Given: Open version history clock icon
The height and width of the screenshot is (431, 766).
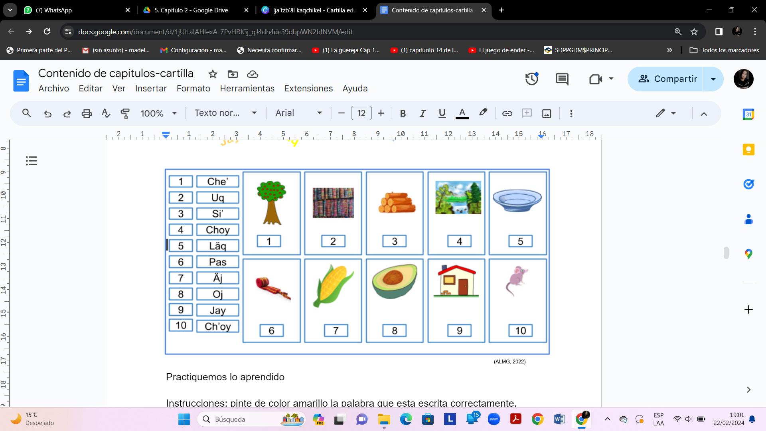Looking at the screenshot, I should pos(531,79).
